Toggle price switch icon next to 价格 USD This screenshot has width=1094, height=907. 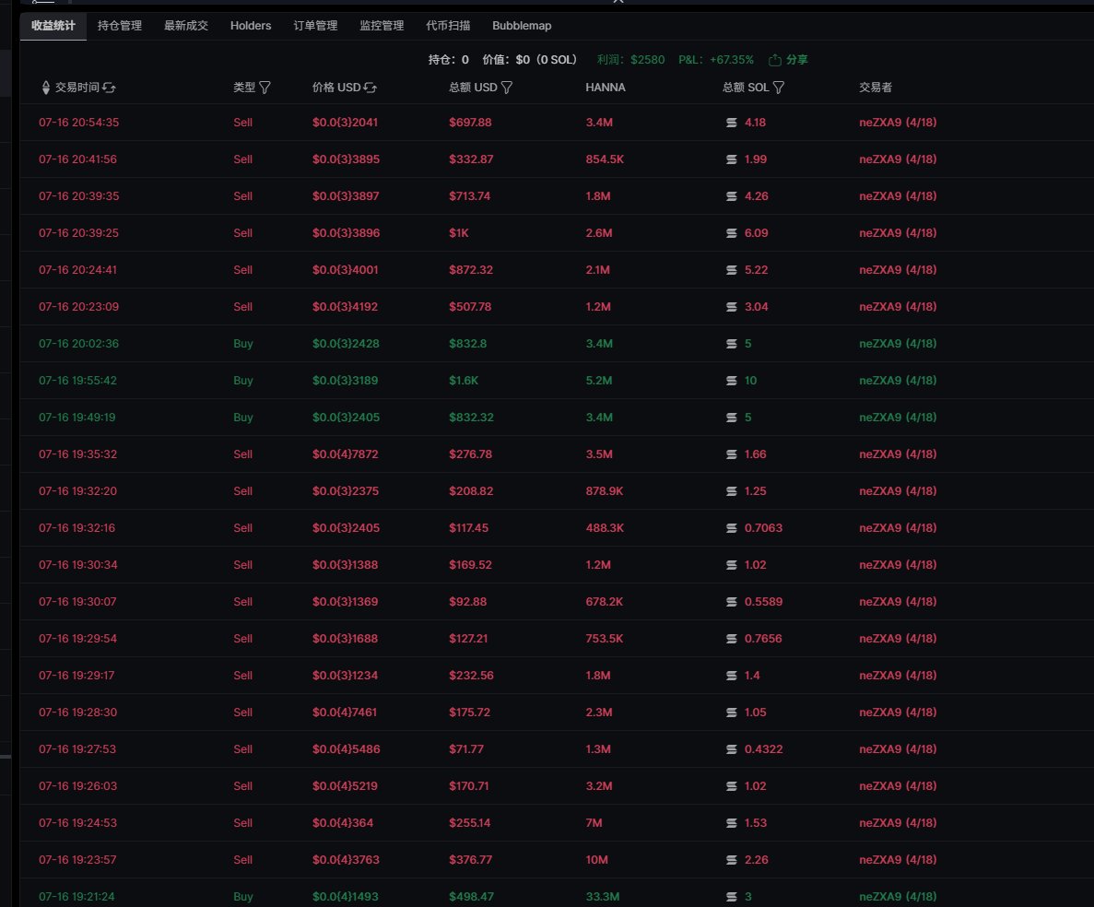click(371, 88)
